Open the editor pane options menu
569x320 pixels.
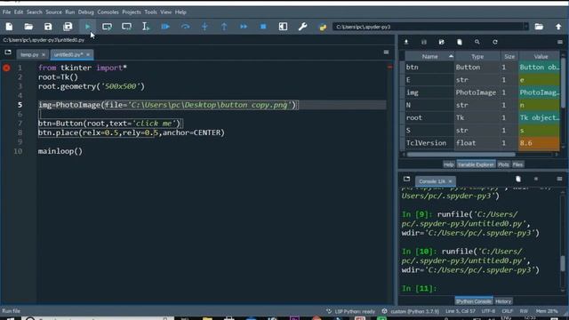386,52
